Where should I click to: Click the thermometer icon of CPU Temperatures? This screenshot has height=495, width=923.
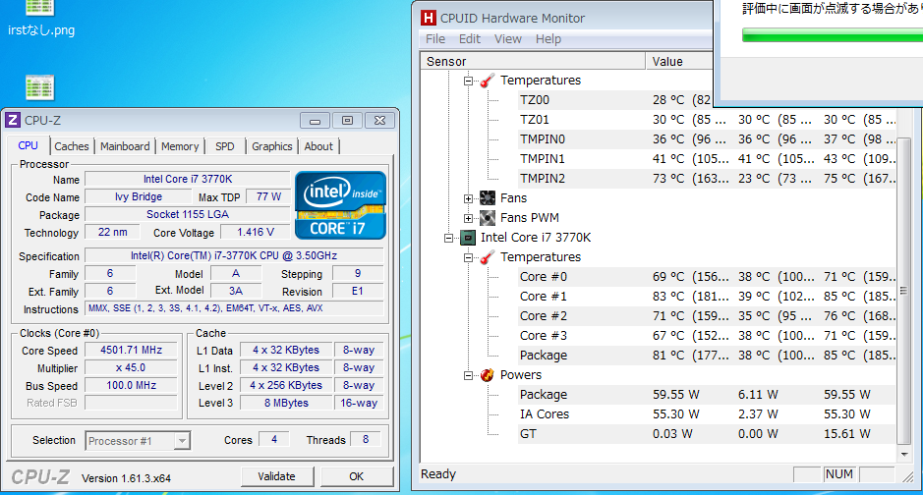coord(488,257)
